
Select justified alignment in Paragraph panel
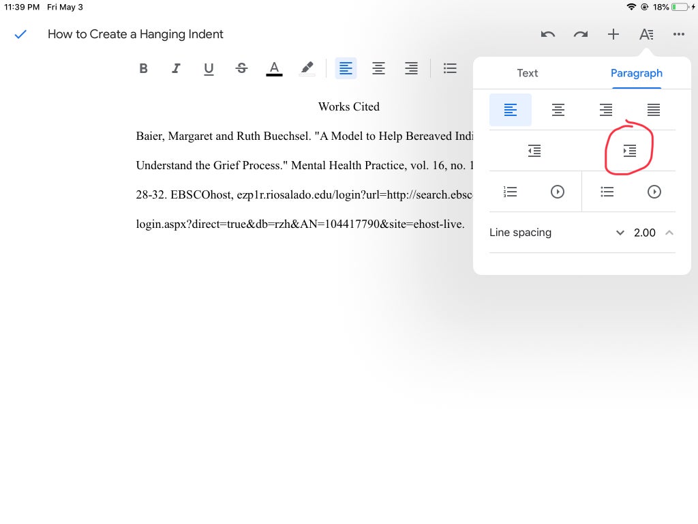[654, 110]
